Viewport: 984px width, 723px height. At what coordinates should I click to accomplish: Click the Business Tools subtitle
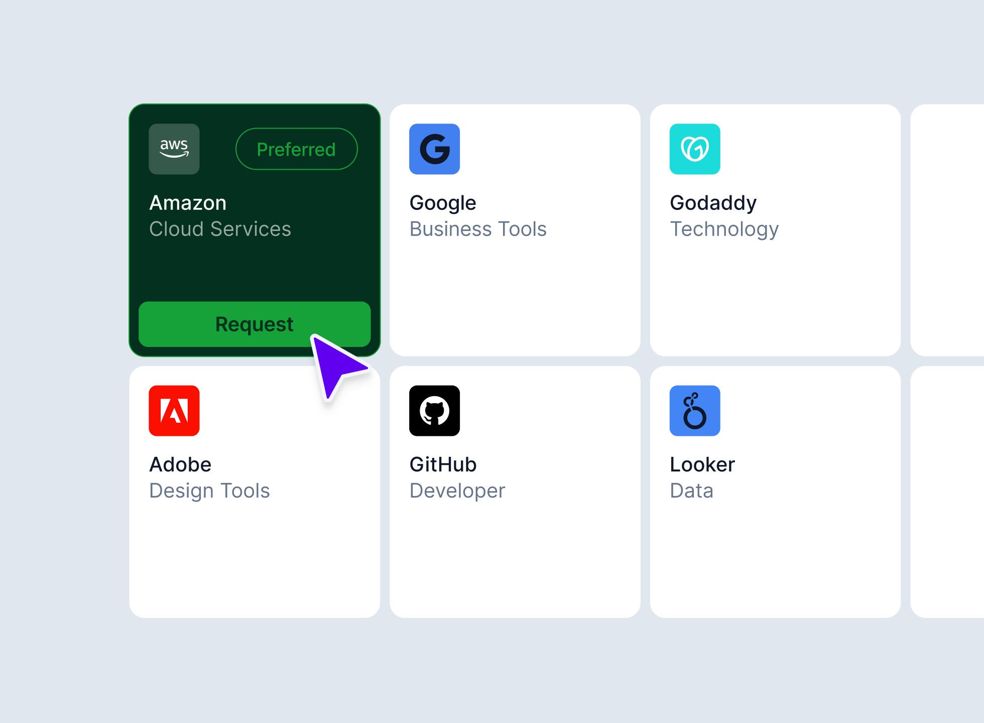[x=477, y=229]
